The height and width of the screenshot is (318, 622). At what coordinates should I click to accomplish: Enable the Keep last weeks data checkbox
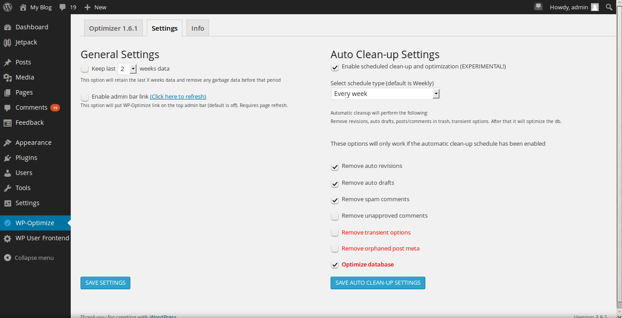coord(85,69)
